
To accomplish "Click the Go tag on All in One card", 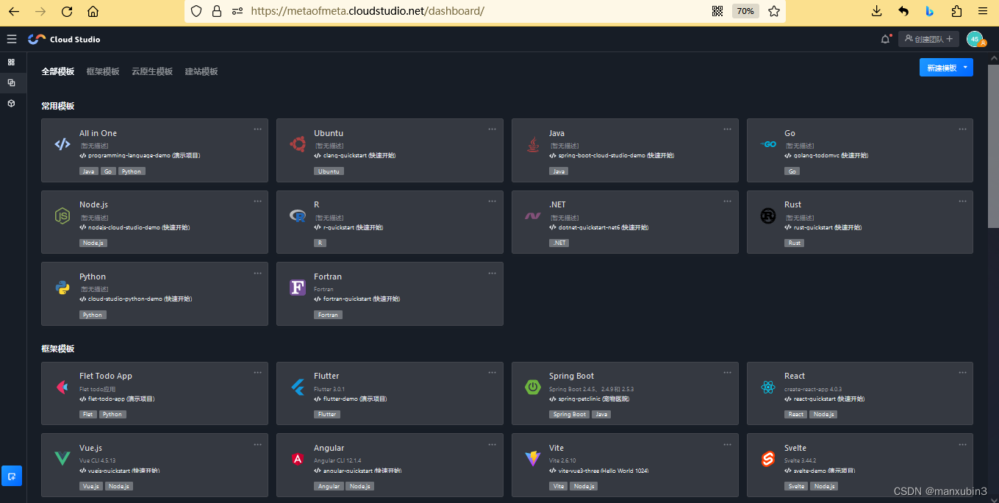I will tap(108, 171).
